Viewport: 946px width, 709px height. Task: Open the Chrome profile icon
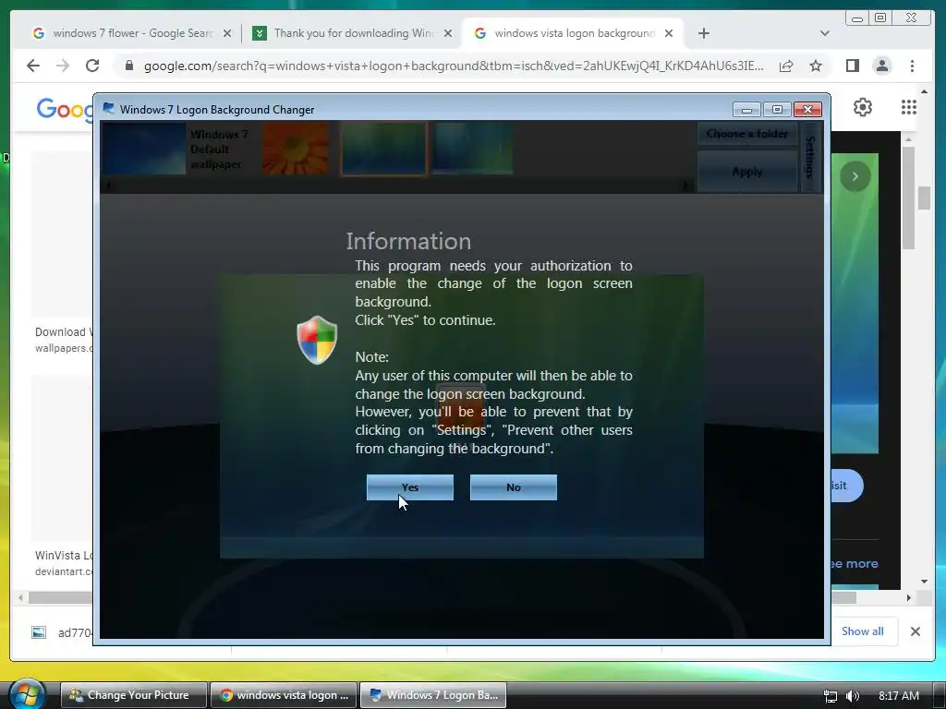point(882,66)
